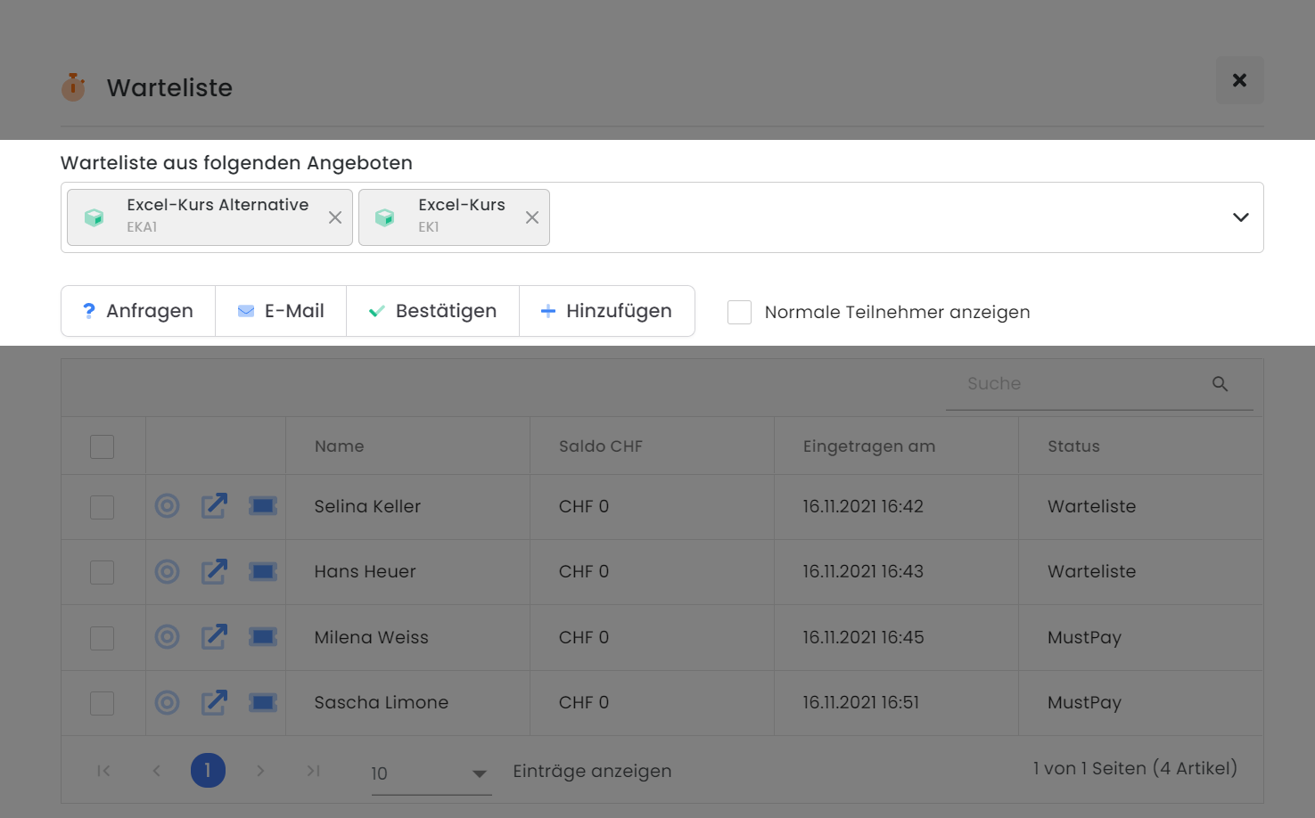Click the target icon beside Hans Heuer
Image resolution: width=1315 pixels, height=818 pixels.
click(167, 571)
